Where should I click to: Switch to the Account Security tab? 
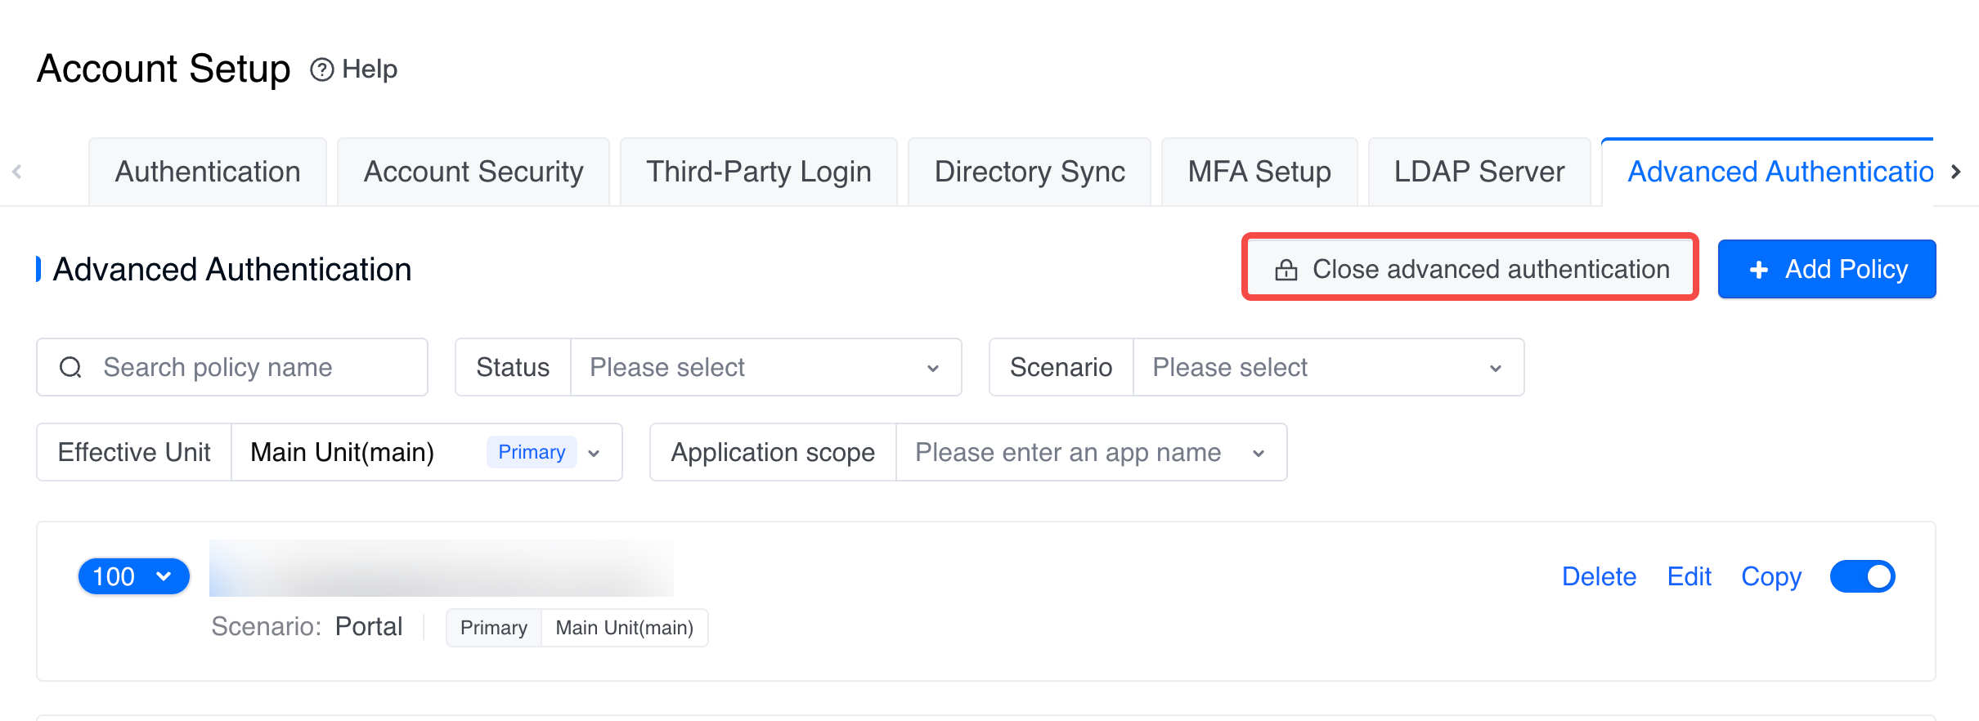473,172
